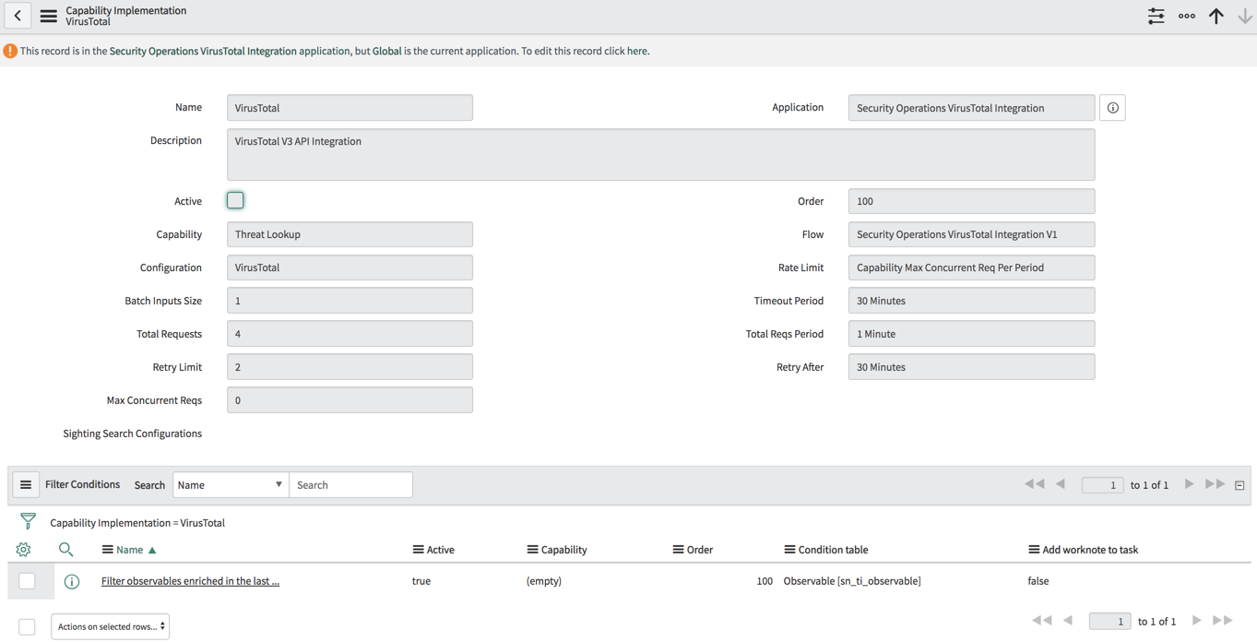Go to next record down arrow
Screen dimensions: 1257x642
coord(1245,16)
